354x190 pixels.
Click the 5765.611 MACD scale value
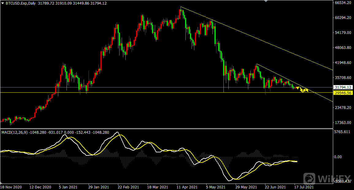click(x=342, y=132)
